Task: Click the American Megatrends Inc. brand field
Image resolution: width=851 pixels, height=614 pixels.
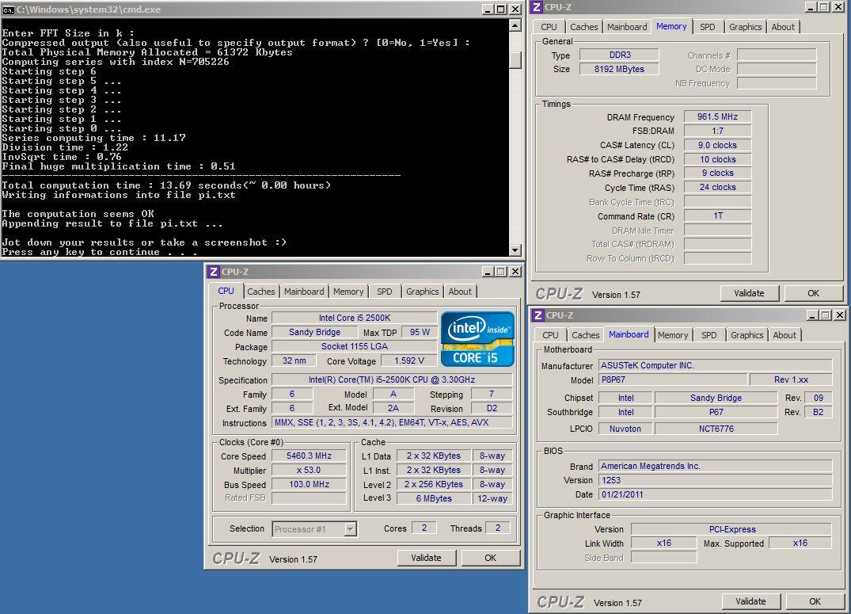Action: click(x=716, y=466)
